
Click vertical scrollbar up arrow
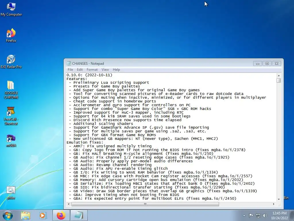tap(279, 75)
